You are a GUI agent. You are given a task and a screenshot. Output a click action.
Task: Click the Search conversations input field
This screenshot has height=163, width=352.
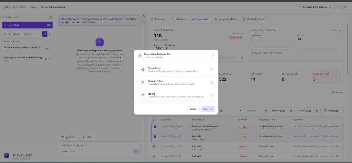point(22,34)
